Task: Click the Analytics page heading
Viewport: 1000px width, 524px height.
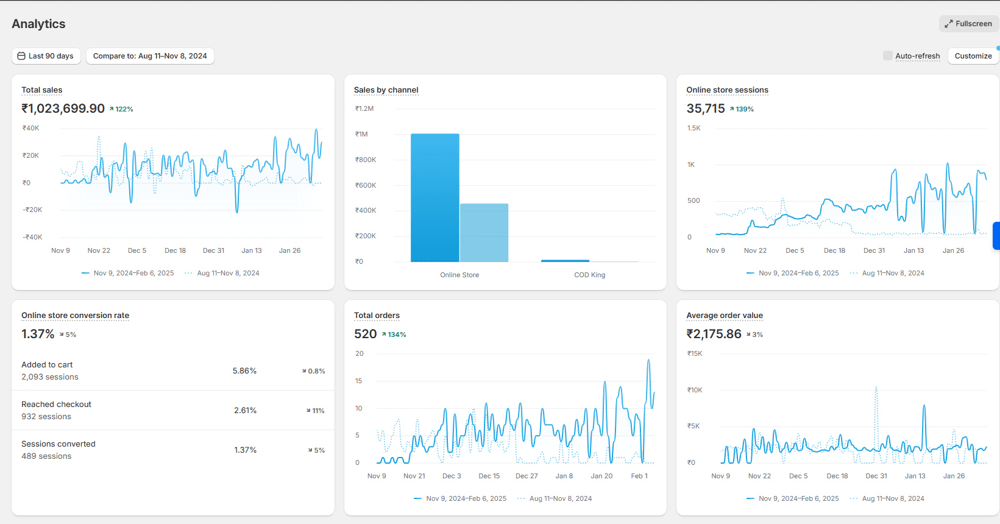Action: [38, 24]
